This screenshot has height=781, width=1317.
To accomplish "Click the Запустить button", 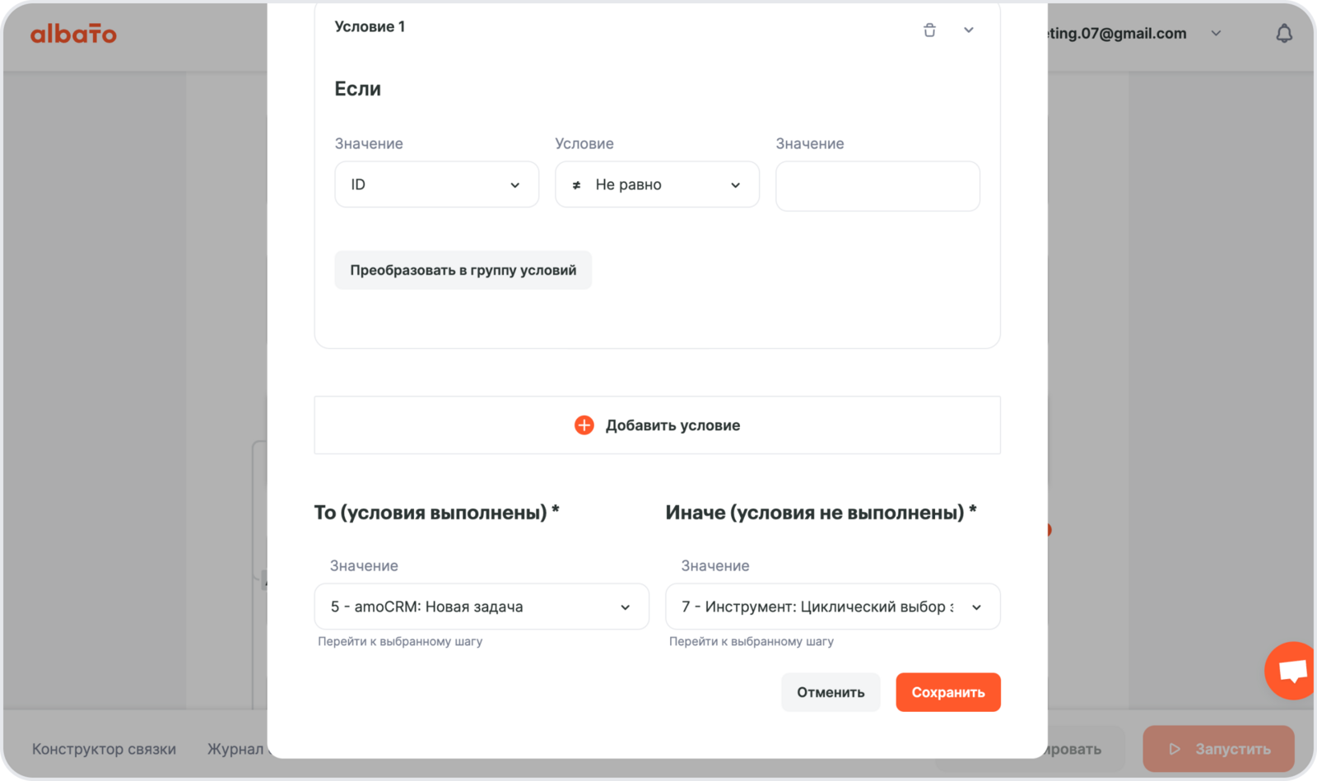I will (x=1218, y=749).
